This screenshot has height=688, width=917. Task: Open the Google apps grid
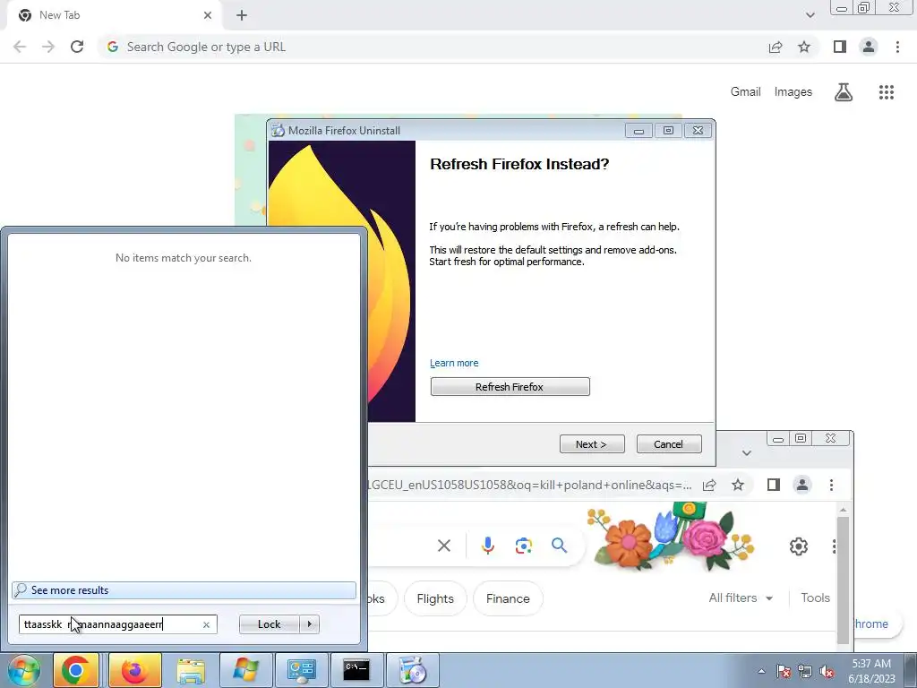tap(886, 92)
